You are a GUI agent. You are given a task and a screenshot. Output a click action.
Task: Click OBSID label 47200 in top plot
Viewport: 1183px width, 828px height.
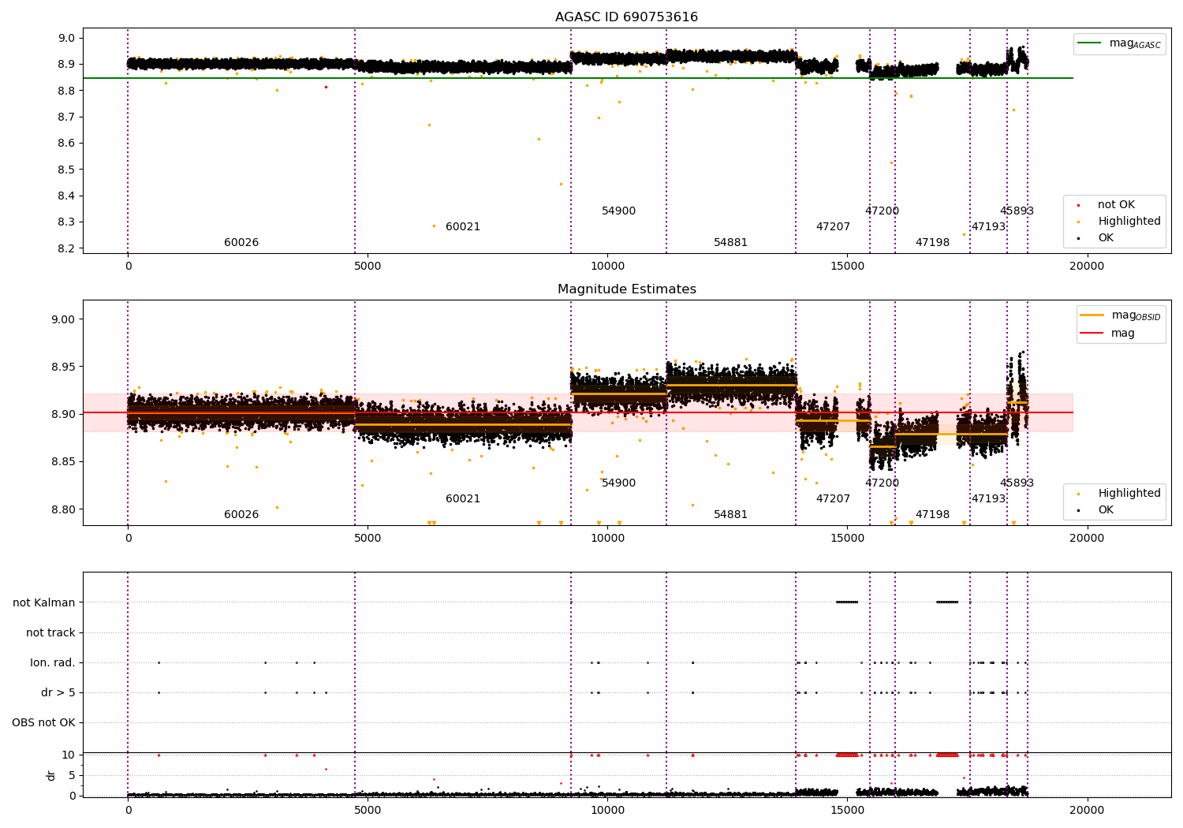click(x=882, y=211)
